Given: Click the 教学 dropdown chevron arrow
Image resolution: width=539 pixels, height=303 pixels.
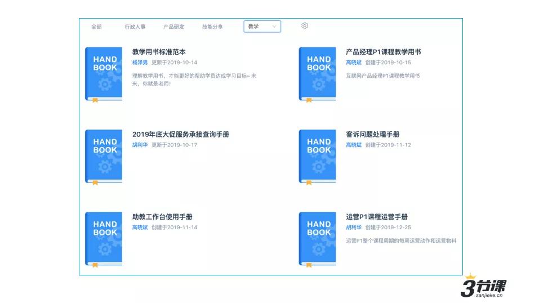Looking at the screenshot, I should [274, 26].
